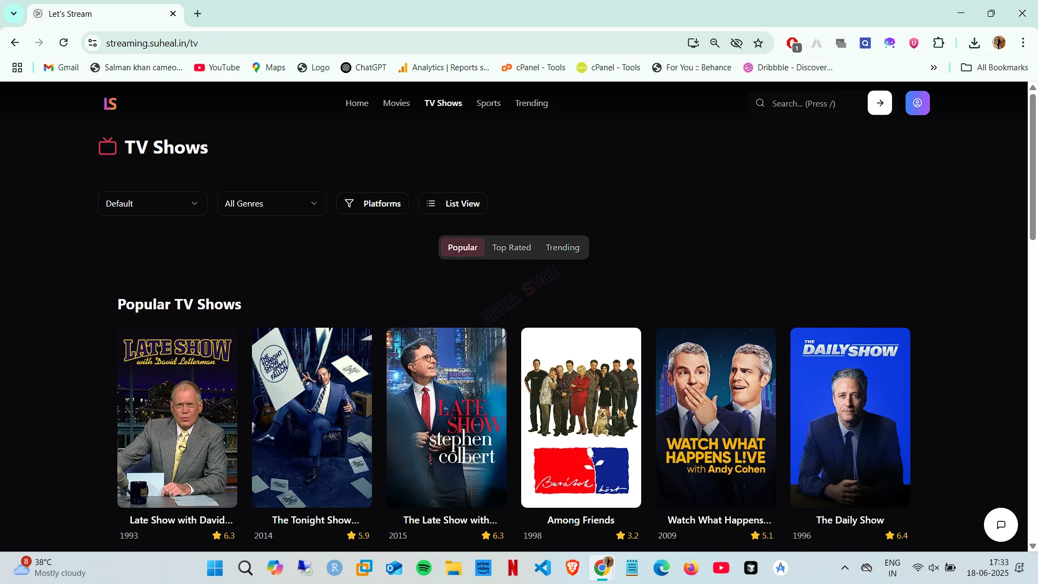The image size is (1038, 584).
Task: Open the install app icon in address bar
Action: 693,43
